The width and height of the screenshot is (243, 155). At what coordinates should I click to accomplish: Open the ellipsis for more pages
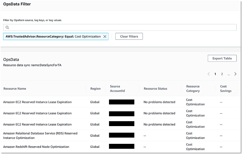[x=229, y=74]
